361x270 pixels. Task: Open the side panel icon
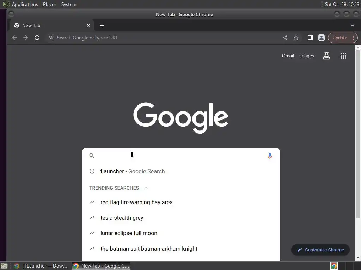click(310, 38)
